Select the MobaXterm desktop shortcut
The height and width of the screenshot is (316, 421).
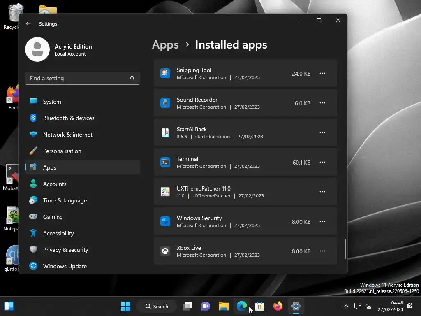[x=11, y=177]
